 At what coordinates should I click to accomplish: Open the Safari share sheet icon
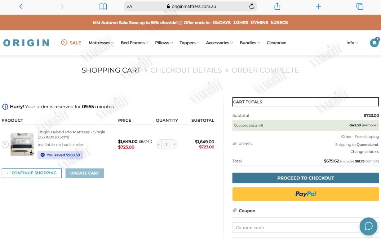[277, 6]
